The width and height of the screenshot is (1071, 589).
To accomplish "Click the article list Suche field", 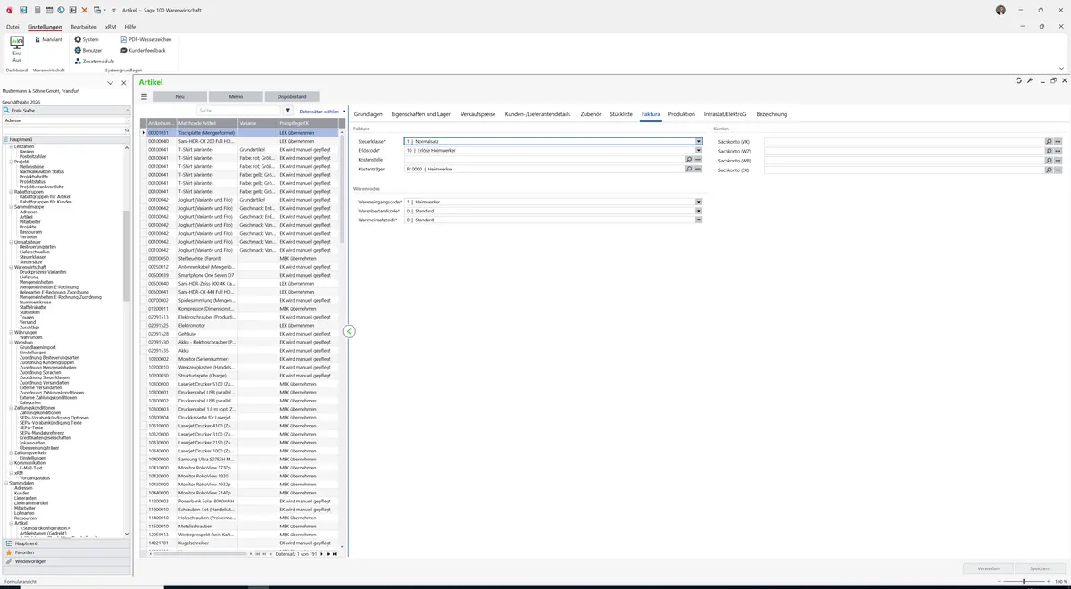I will pos(238,111).
